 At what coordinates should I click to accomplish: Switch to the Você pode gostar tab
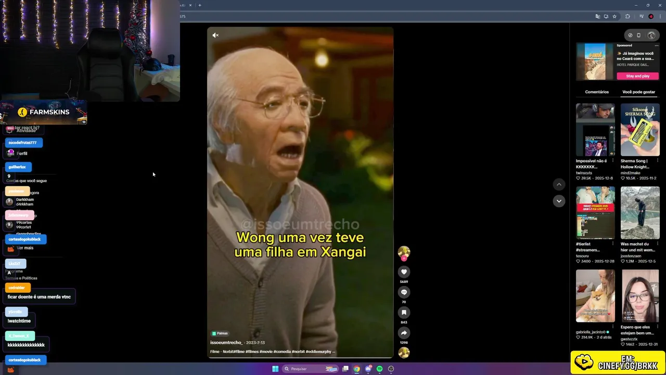coord(638,92)
